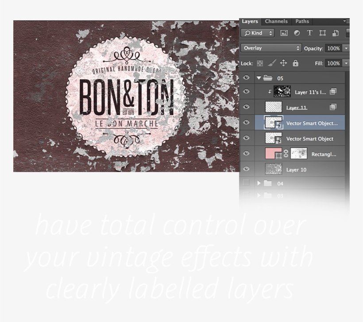Hide the Layer 11 layer
Viewport: 363px width, 322px height.
tap(246, 107)
